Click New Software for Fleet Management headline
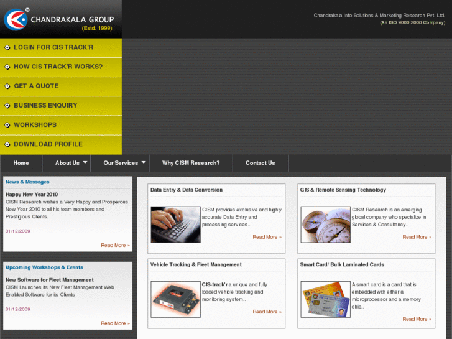Viewport: 452px width, 339px height. pos(50,280)
